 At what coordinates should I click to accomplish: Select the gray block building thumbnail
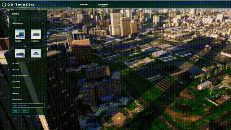point(36,34)
